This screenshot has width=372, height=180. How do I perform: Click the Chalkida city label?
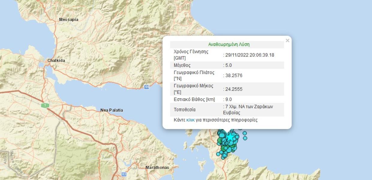click(x=56, y=61)
